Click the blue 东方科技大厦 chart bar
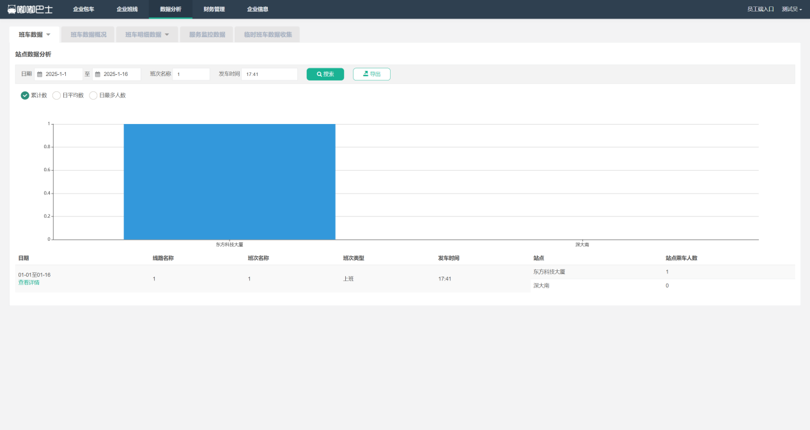 [x=229, y=181]
